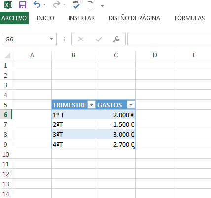Run the ABC spelling check
The width and height of the screenshot is (211, 198).
click(76, 5)
